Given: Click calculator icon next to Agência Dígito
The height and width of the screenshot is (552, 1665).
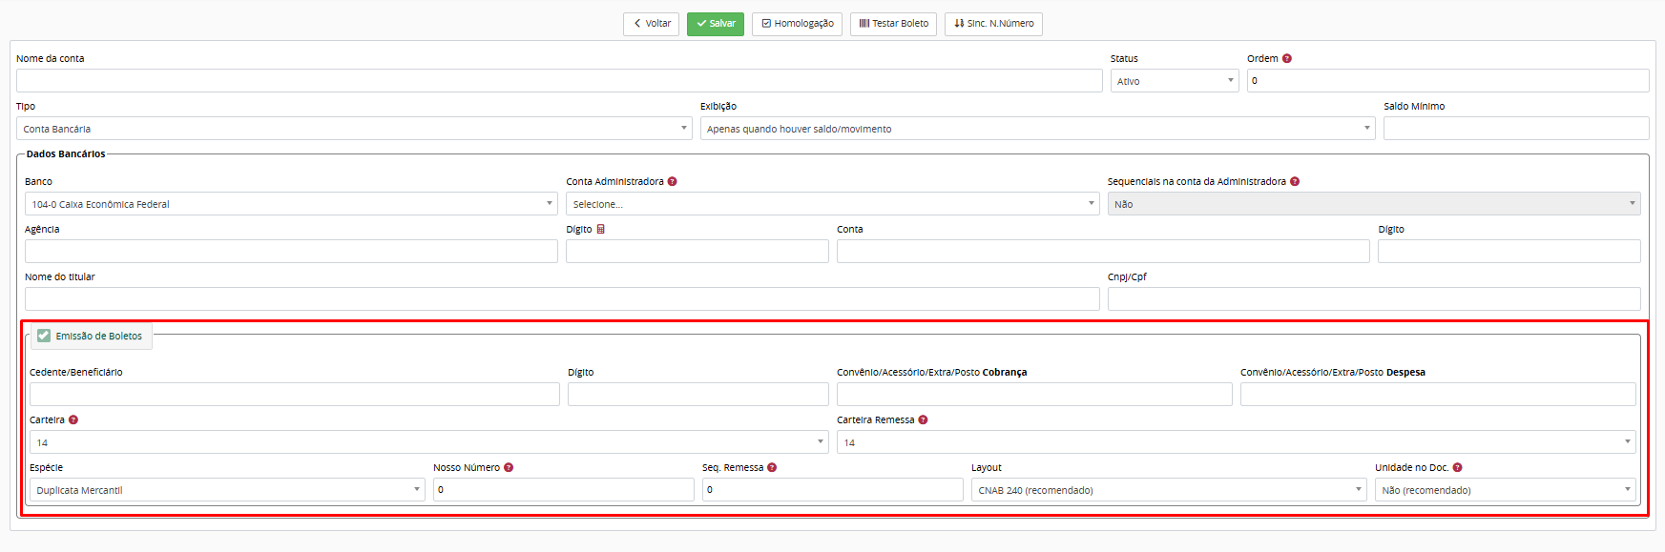Looking at the screenshot, I should pos(600,229).
